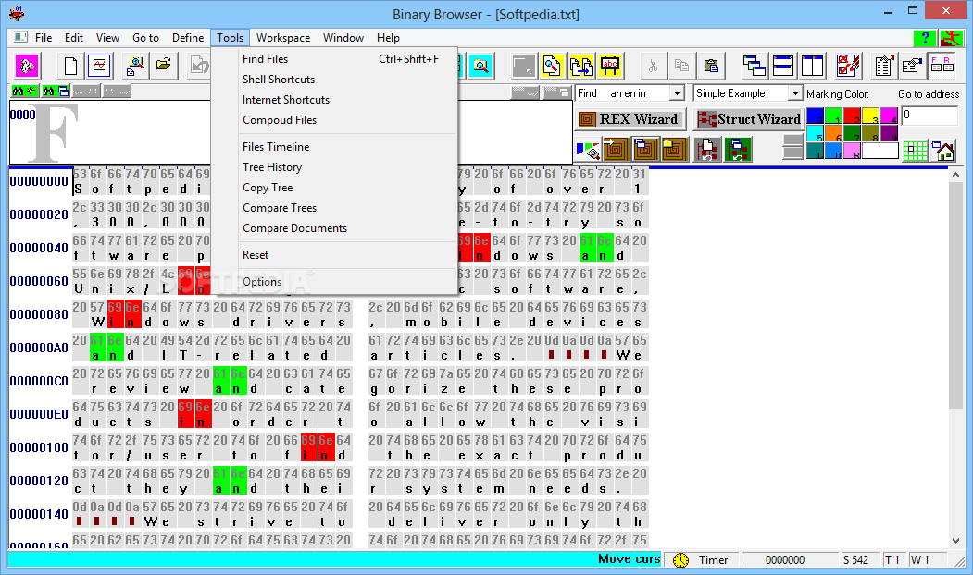Click the color flags eraser icon
The width and height of the screenshot is (973, 575).
click(587, 150)
